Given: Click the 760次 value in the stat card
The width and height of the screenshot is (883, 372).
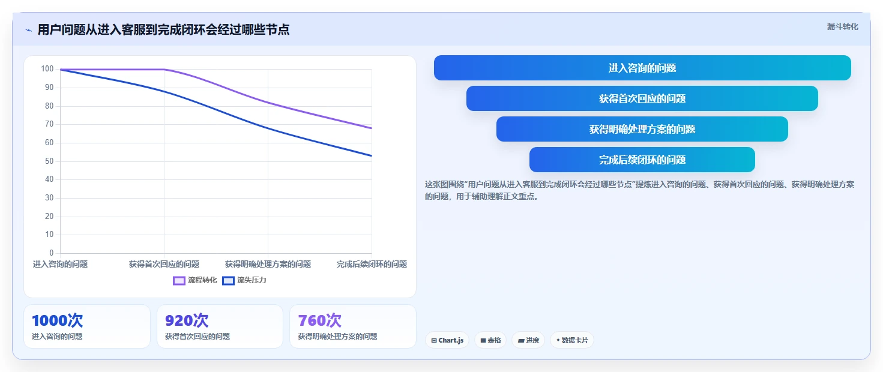Looking at the screenshot, I should click(x=319, y=320).
